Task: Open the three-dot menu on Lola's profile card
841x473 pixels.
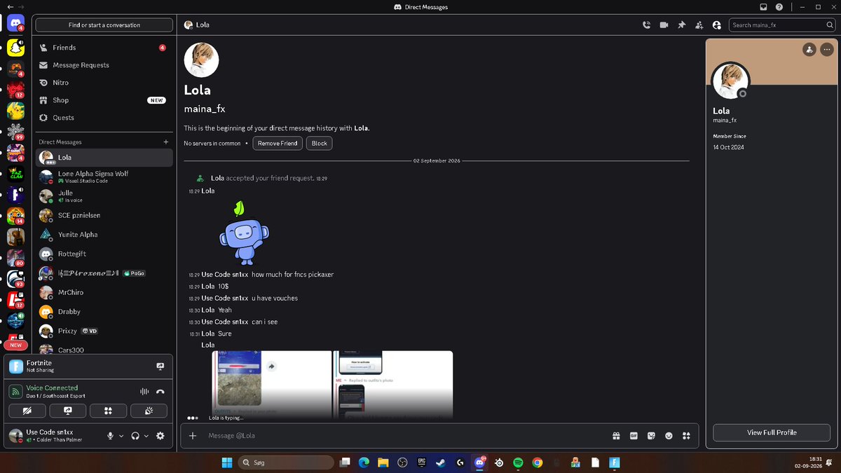Action: 827,49
